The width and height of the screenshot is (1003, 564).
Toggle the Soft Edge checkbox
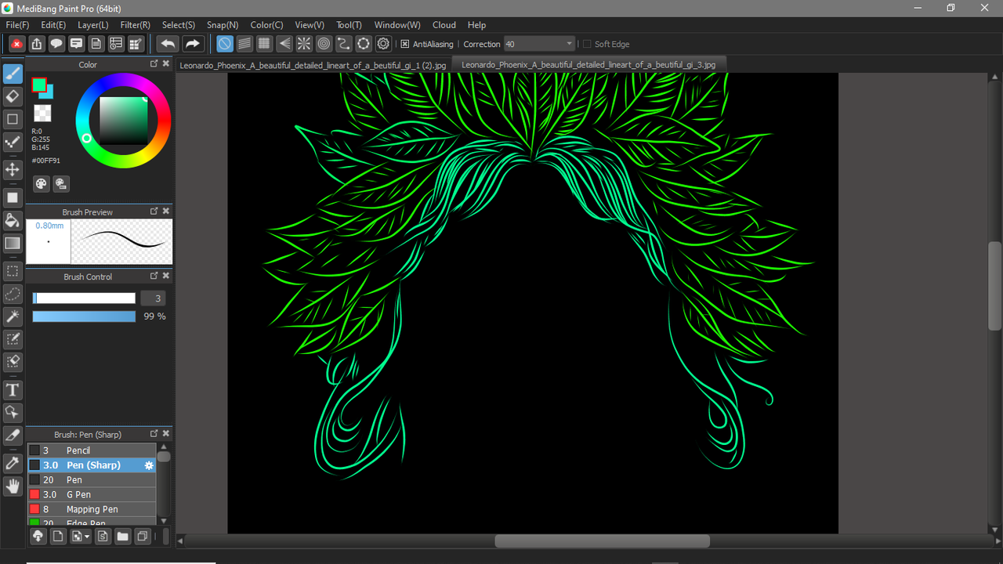click(587, 45)
